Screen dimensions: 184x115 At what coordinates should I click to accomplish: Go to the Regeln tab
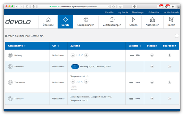point(171,22)
